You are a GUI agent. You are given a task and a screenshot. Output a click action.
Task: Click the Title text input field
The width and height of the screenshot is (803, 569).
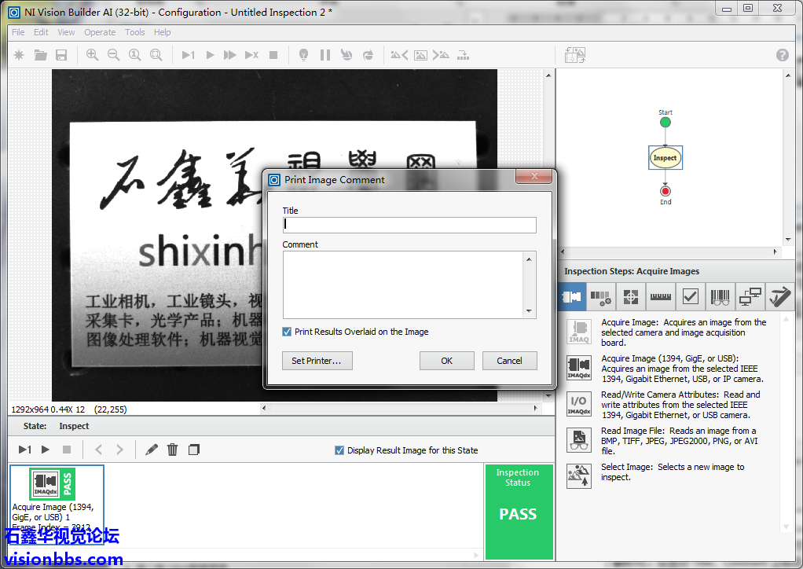pyautogui.click(x=409, y=225)
